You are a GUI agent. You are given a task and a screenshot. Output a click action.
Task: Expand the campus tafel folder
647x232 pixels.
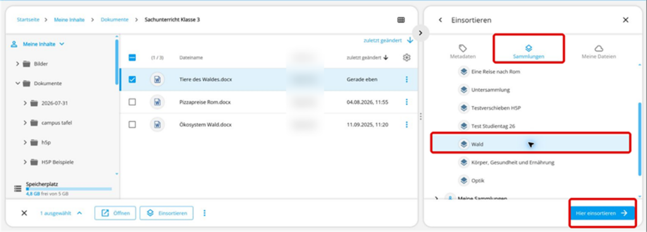click(x=25, y=122)
